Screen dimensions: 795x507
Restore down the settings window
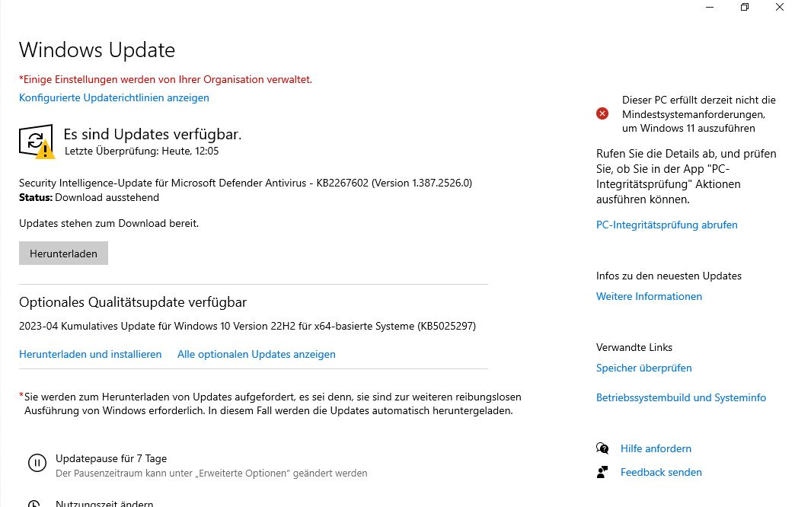tap(745, 7)
